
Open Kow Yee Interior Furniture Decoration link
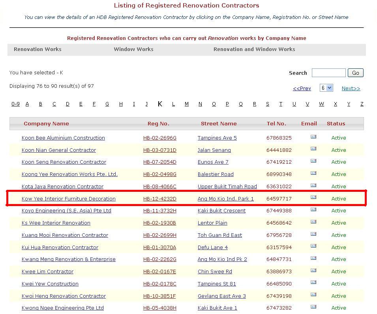coord(69,199)
